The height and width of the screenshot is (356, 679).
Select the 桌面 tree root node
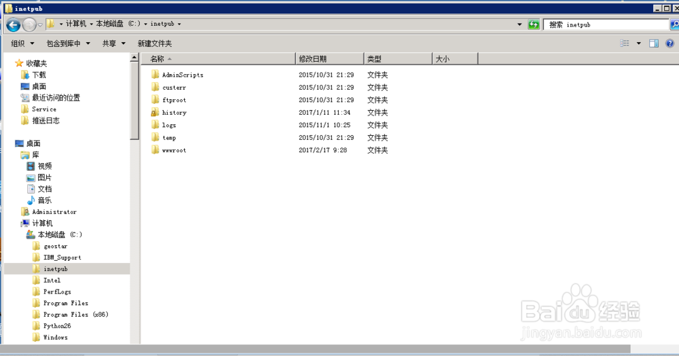28,143
